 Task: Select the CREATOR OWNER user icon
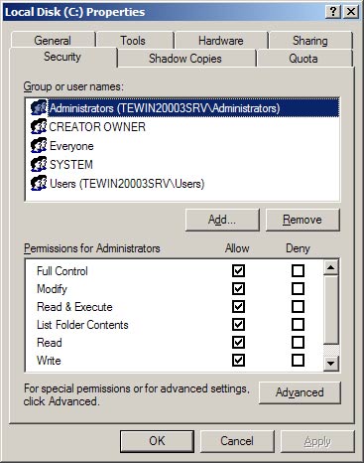click(39, 126)
